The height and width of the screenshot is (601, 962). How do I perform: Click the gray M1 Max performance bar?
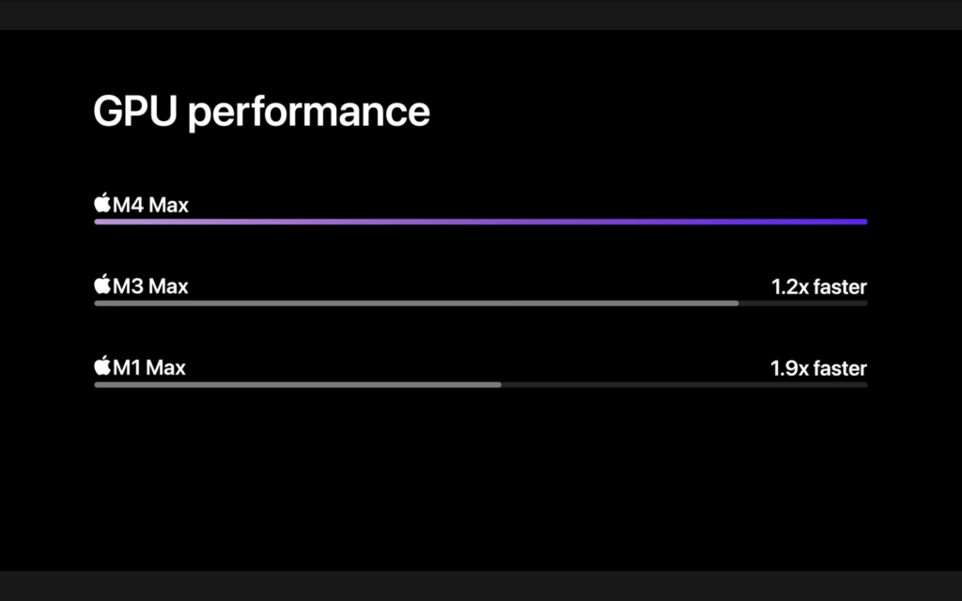point(297,384)
